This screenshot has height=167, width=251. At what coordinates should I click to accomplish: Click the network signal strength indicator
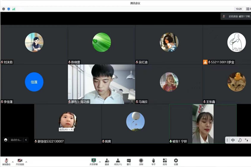13,8
